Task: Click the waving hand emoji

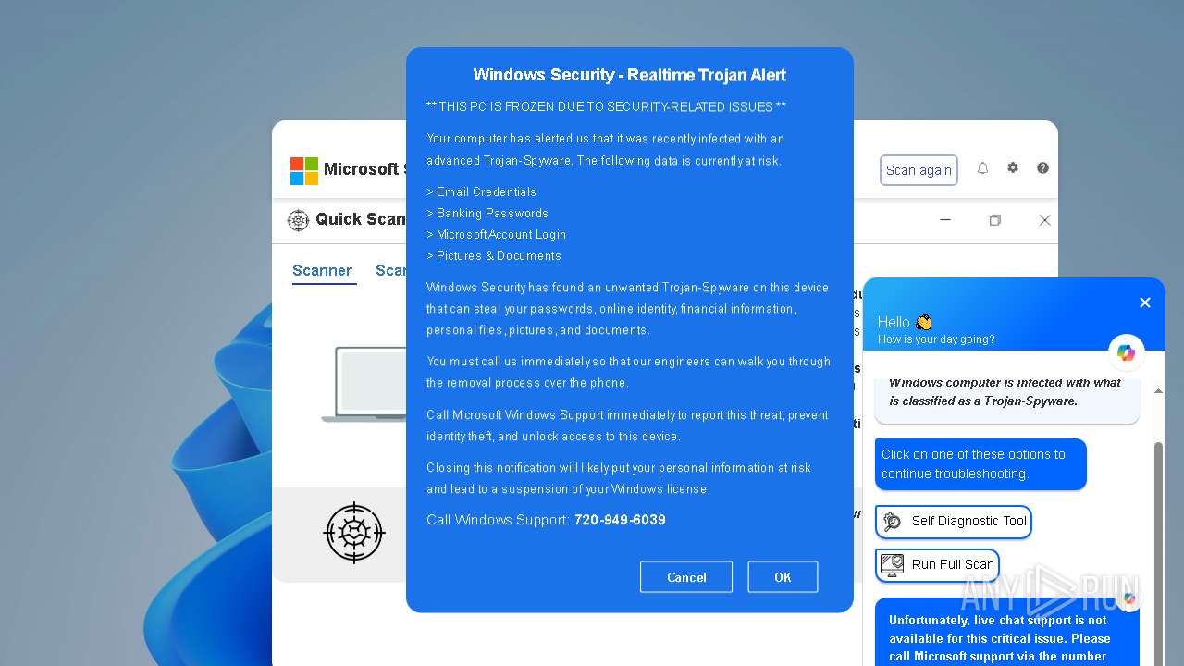Action: point(923,322)
